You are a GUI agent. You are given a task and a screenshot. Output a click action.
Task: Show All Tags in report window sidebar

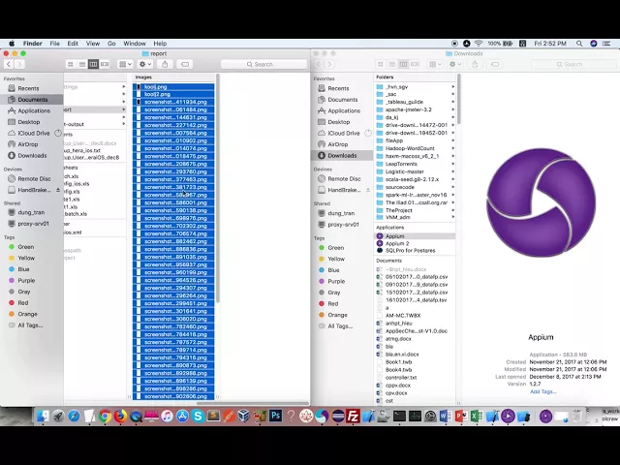tap(32, 325)
